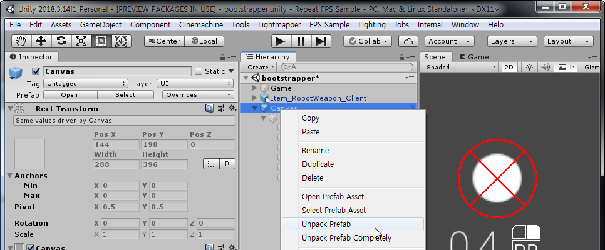Screen dimensions: 605x250
Task: Open prefab Overrides dropdown
Action: [198, 95]
